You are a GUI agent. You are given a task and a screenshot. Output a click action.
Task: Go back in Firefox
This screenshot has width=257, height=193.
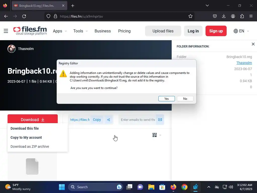6,16
